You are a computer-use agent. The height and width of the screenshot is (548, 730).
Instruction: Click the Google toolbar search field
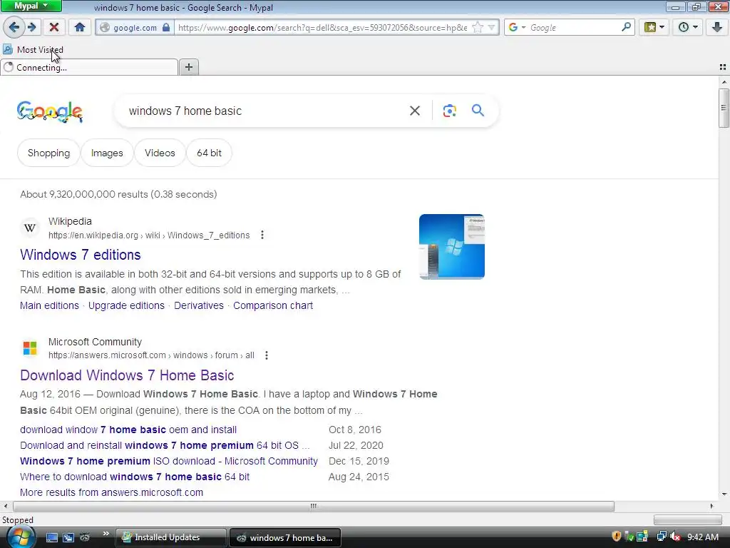click(x=574, y=28)
